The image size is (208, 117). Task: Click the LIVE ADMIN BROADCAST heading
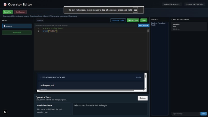pyautogui.click(x=53, y=77)
